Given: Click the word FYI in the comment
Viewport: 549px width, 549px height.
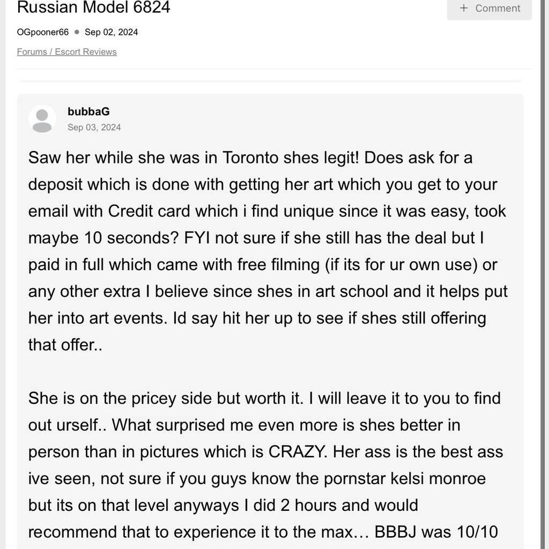Looking at the screenshot, I should coord(197,238).
